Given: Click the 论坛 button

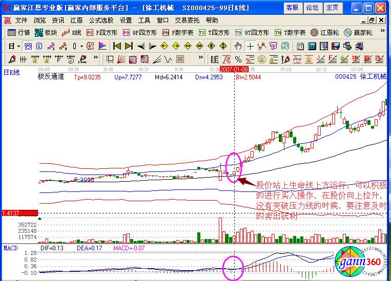Looking at the screenshot, I should (x=312, y=8).
